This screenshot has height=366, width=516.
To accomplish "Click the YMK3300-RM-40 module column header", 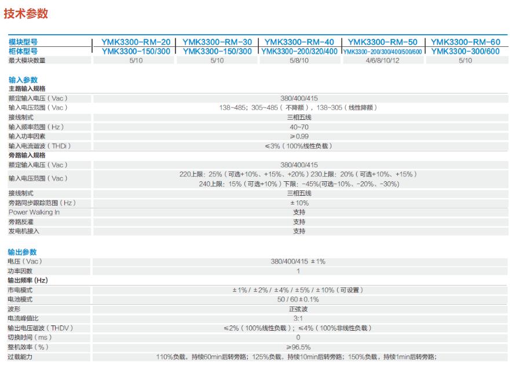I will (299, 42).
